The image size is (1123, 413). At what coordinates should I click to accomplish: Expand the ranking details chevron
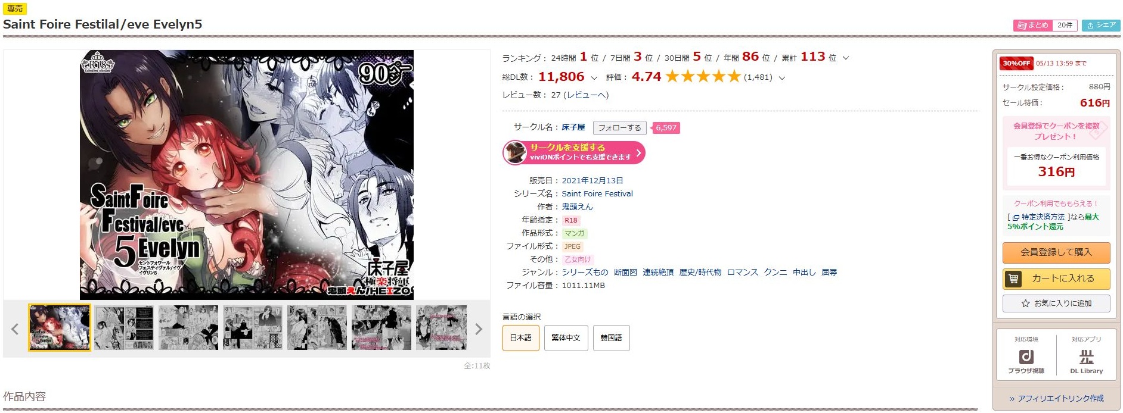846,58
